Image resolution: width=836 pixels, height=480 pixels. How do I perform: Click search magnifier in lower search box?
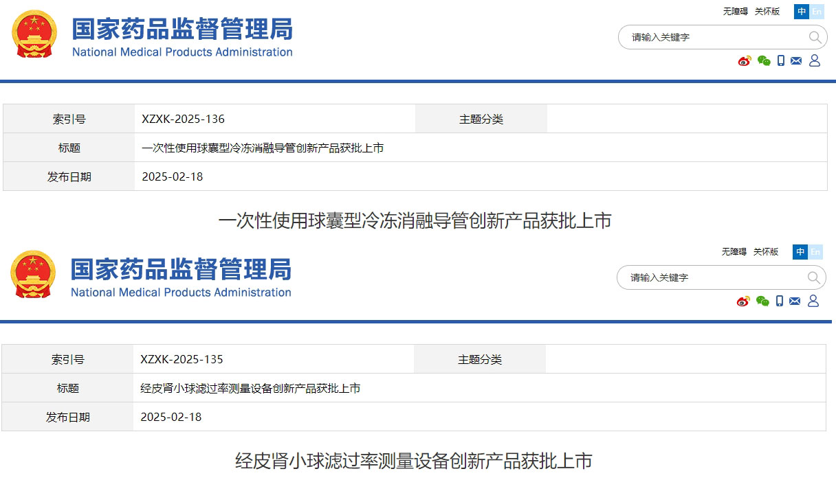(813, 277)
